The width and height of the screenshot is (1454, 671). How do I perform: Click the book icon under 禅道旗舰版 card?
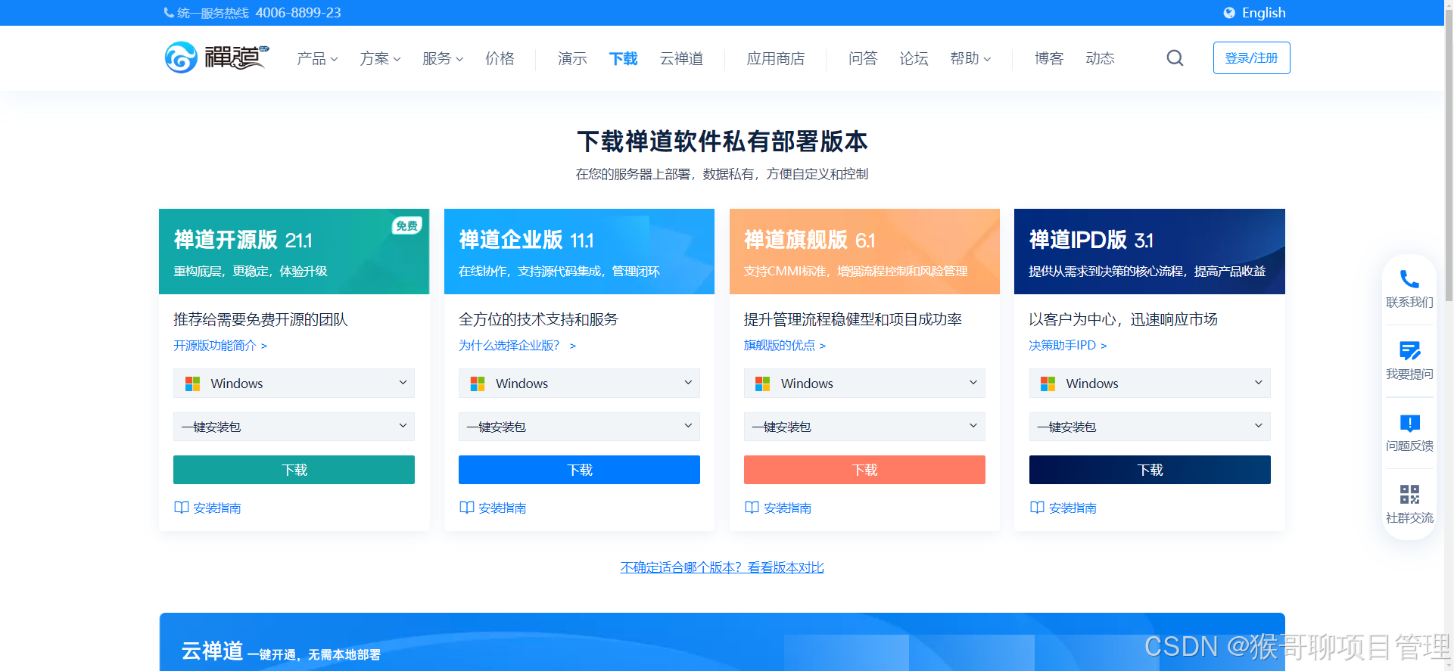point(752,508)
